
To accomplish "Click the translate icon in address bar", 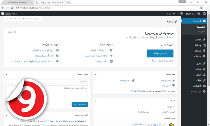I will tap(202, 8).
